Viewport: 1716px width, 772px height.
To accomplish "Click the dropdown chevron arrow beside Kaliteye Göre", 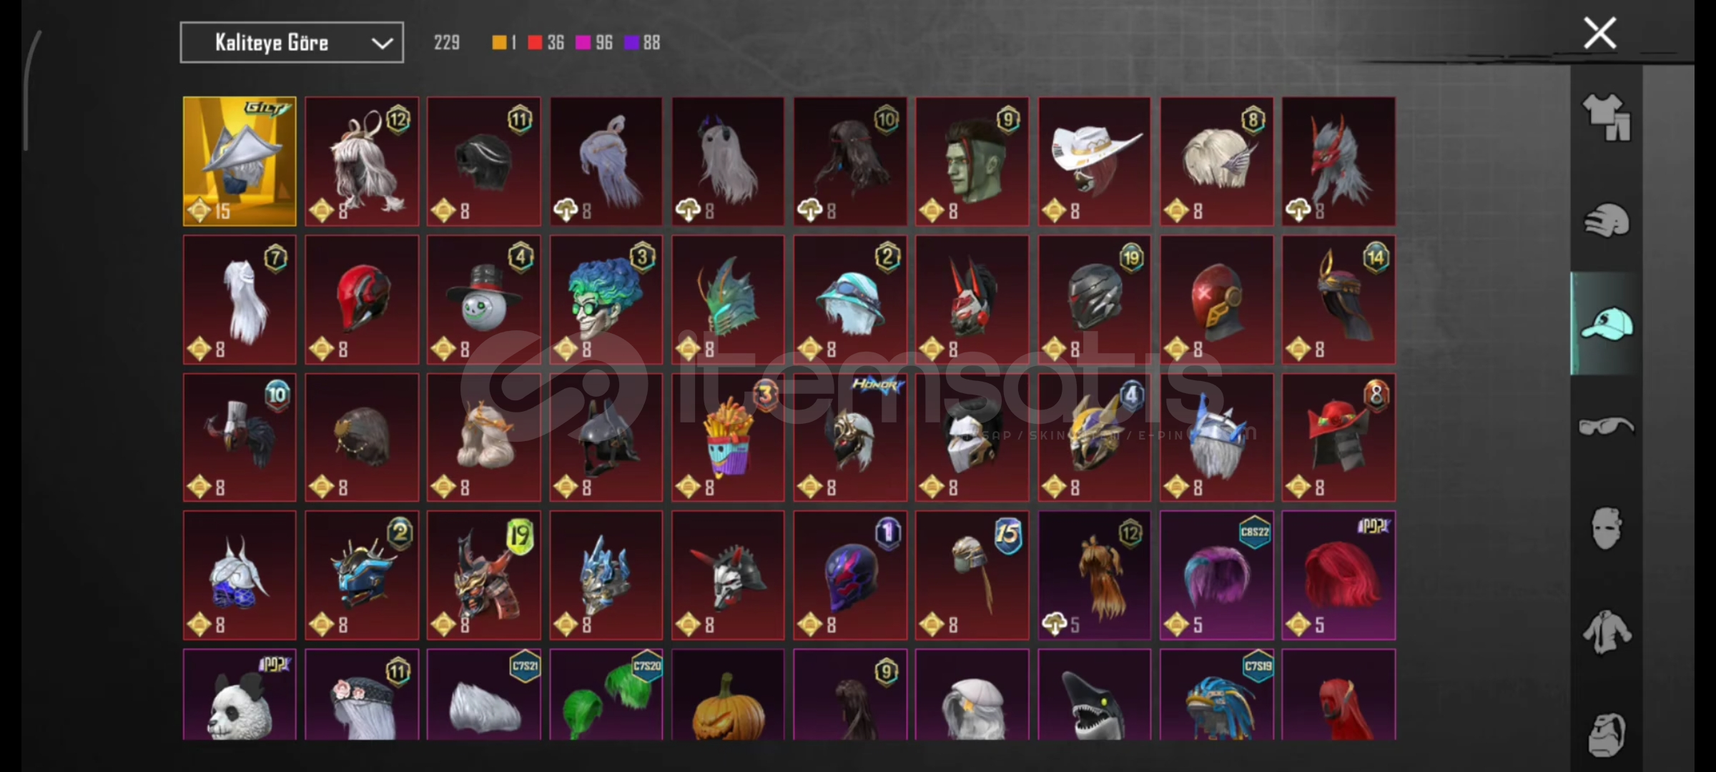I will click(x=383, y=44).
